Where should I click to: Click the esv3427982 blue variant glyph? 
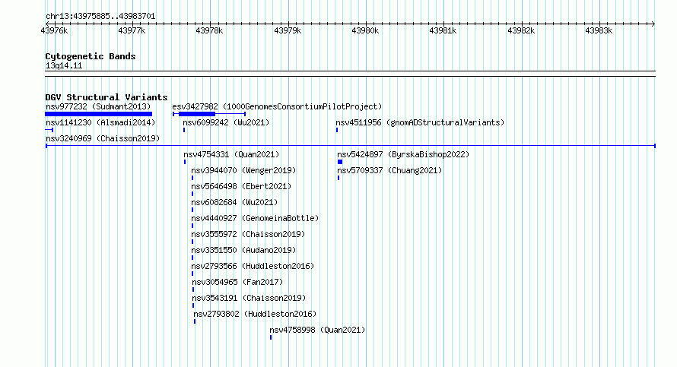point(209,114)
